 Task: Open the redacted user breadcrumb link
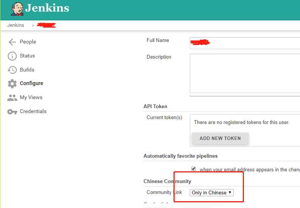click(46, 25)
